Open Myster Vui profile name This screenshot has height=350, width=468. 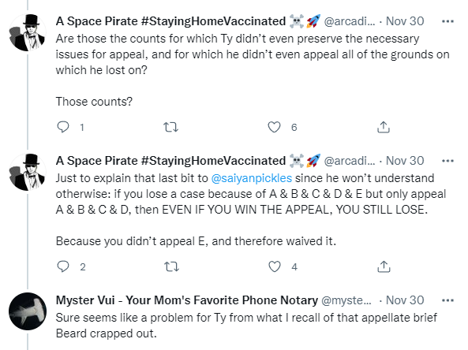187,300
